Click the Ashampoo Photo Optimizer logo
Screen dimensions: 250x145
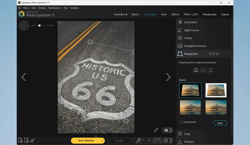click(22, 14)
